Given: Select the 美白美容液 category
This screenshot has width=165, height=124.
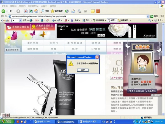Looking at the screenshot, I should [75, 43].
